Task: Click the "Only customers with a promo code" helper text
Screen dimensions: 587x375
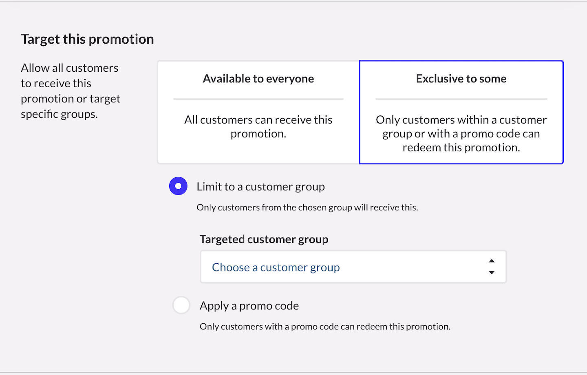Action: (325, 326)
